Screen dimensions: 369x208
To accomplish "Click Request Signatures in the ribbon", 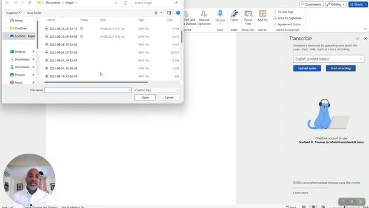I will tap(204, 18).
